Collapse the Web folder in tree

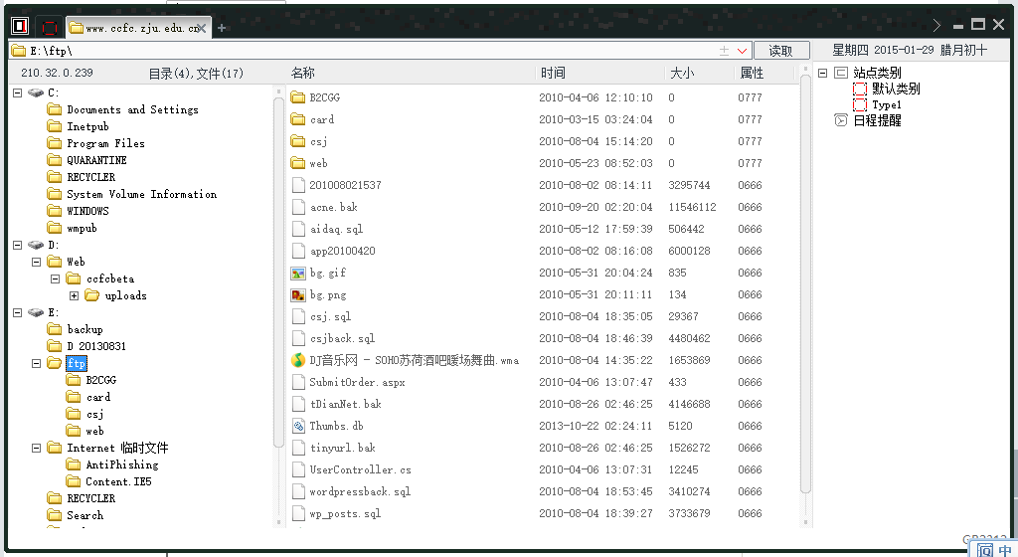pyautogui.click(x=37, y=262)
